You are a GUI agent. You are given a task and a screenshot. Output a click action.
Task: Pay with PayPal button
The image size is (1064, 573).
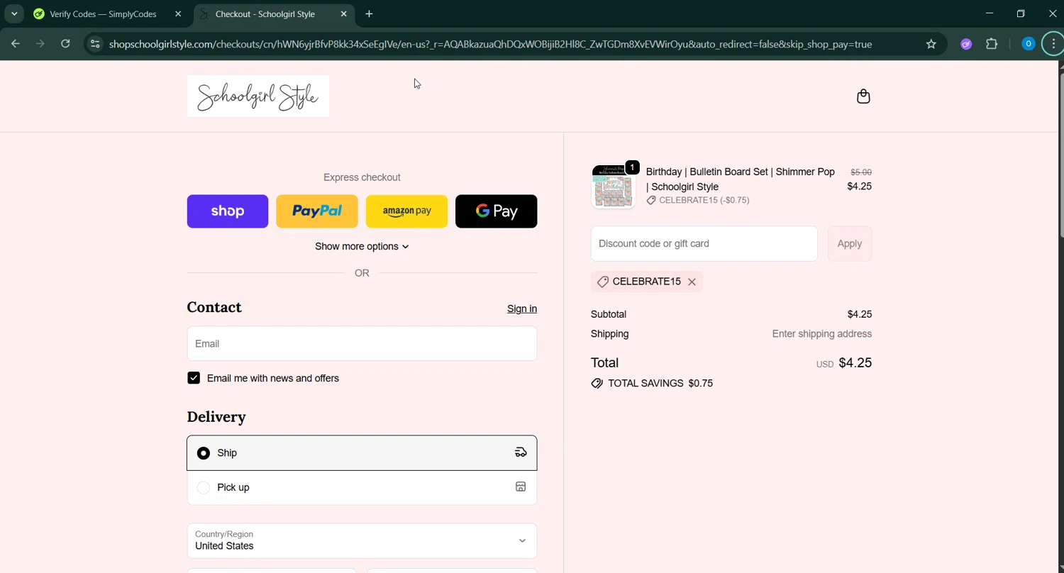pyautogui.click(x=317, y=211)
